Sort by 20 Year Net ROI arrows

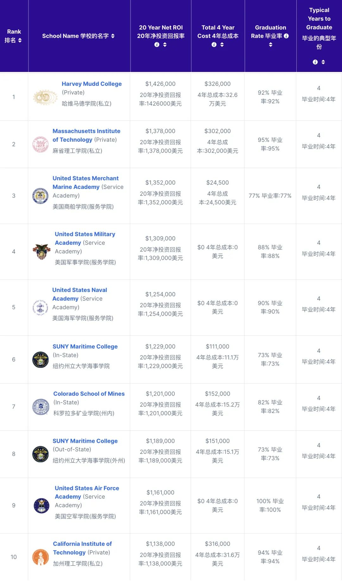point(165,45)
